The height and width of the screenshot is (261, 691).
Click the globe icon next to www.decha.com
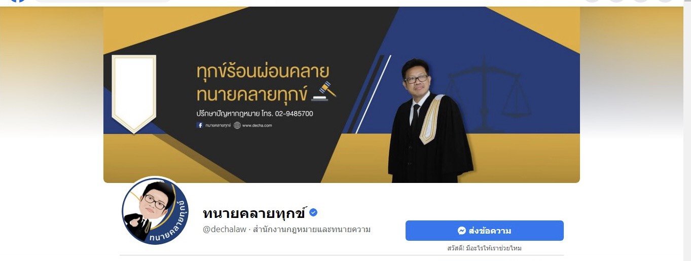pos(237,125)
